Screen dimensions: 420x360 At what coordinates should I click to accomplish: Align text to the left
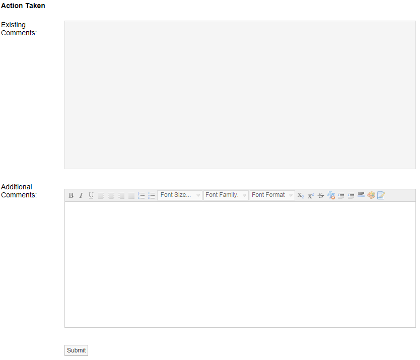point(101,195)
